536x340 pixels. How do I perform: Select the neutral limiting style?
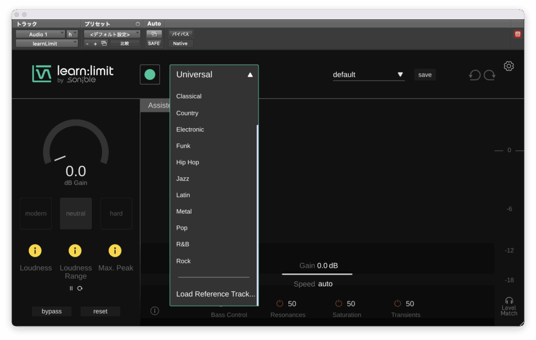[75, 213]
